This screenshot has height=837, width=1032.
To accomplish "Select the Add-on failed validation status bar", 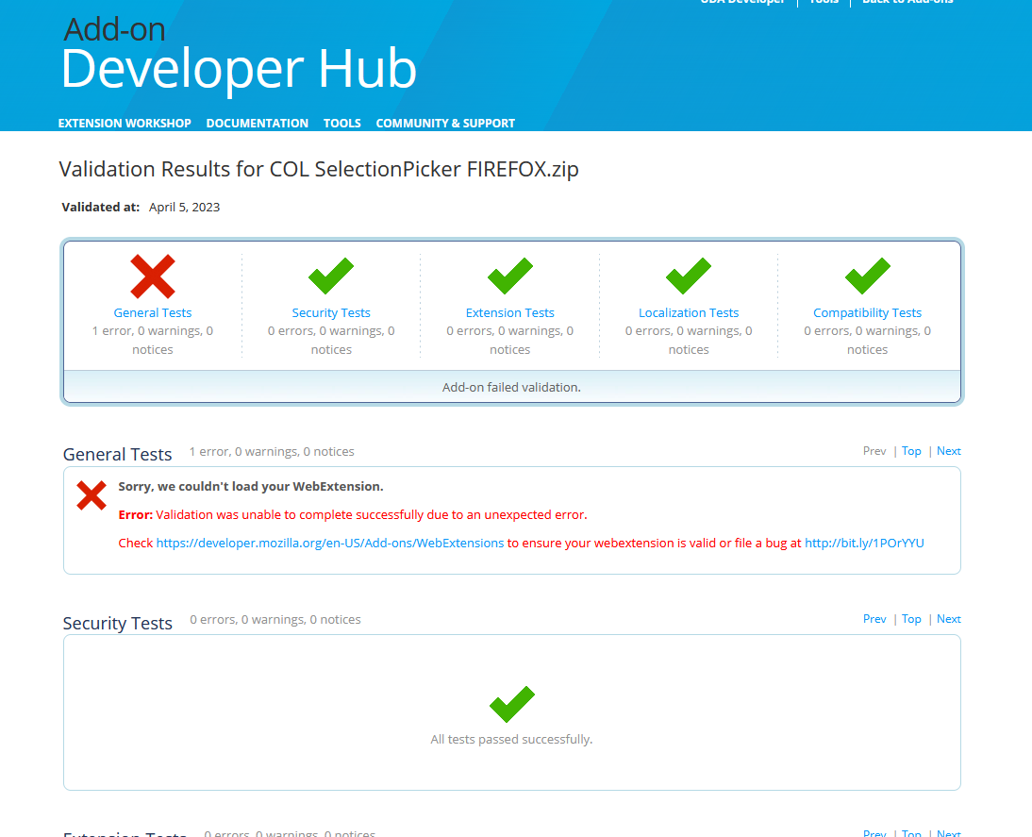I will pyautogui.click(x=510, y=387).
